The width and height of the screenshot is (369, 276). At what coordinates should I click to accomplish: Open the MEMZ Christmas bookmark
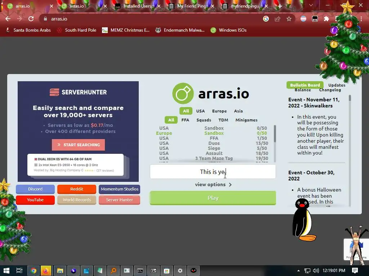[x=126, y=30]
